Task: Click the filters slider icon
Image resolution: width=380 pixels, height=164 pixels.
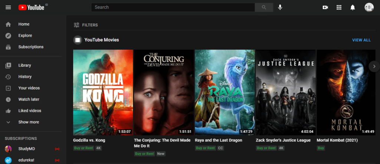Action: click(76, 25)
